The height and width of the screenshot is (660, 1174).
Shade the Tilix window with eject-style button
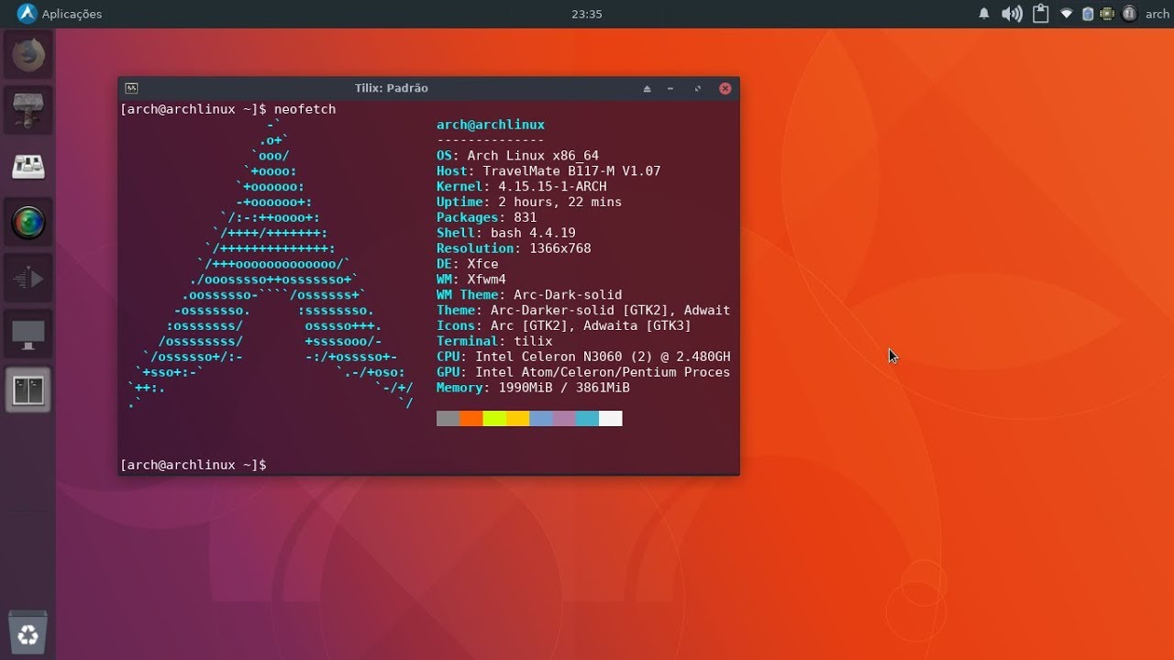[647, 89]
